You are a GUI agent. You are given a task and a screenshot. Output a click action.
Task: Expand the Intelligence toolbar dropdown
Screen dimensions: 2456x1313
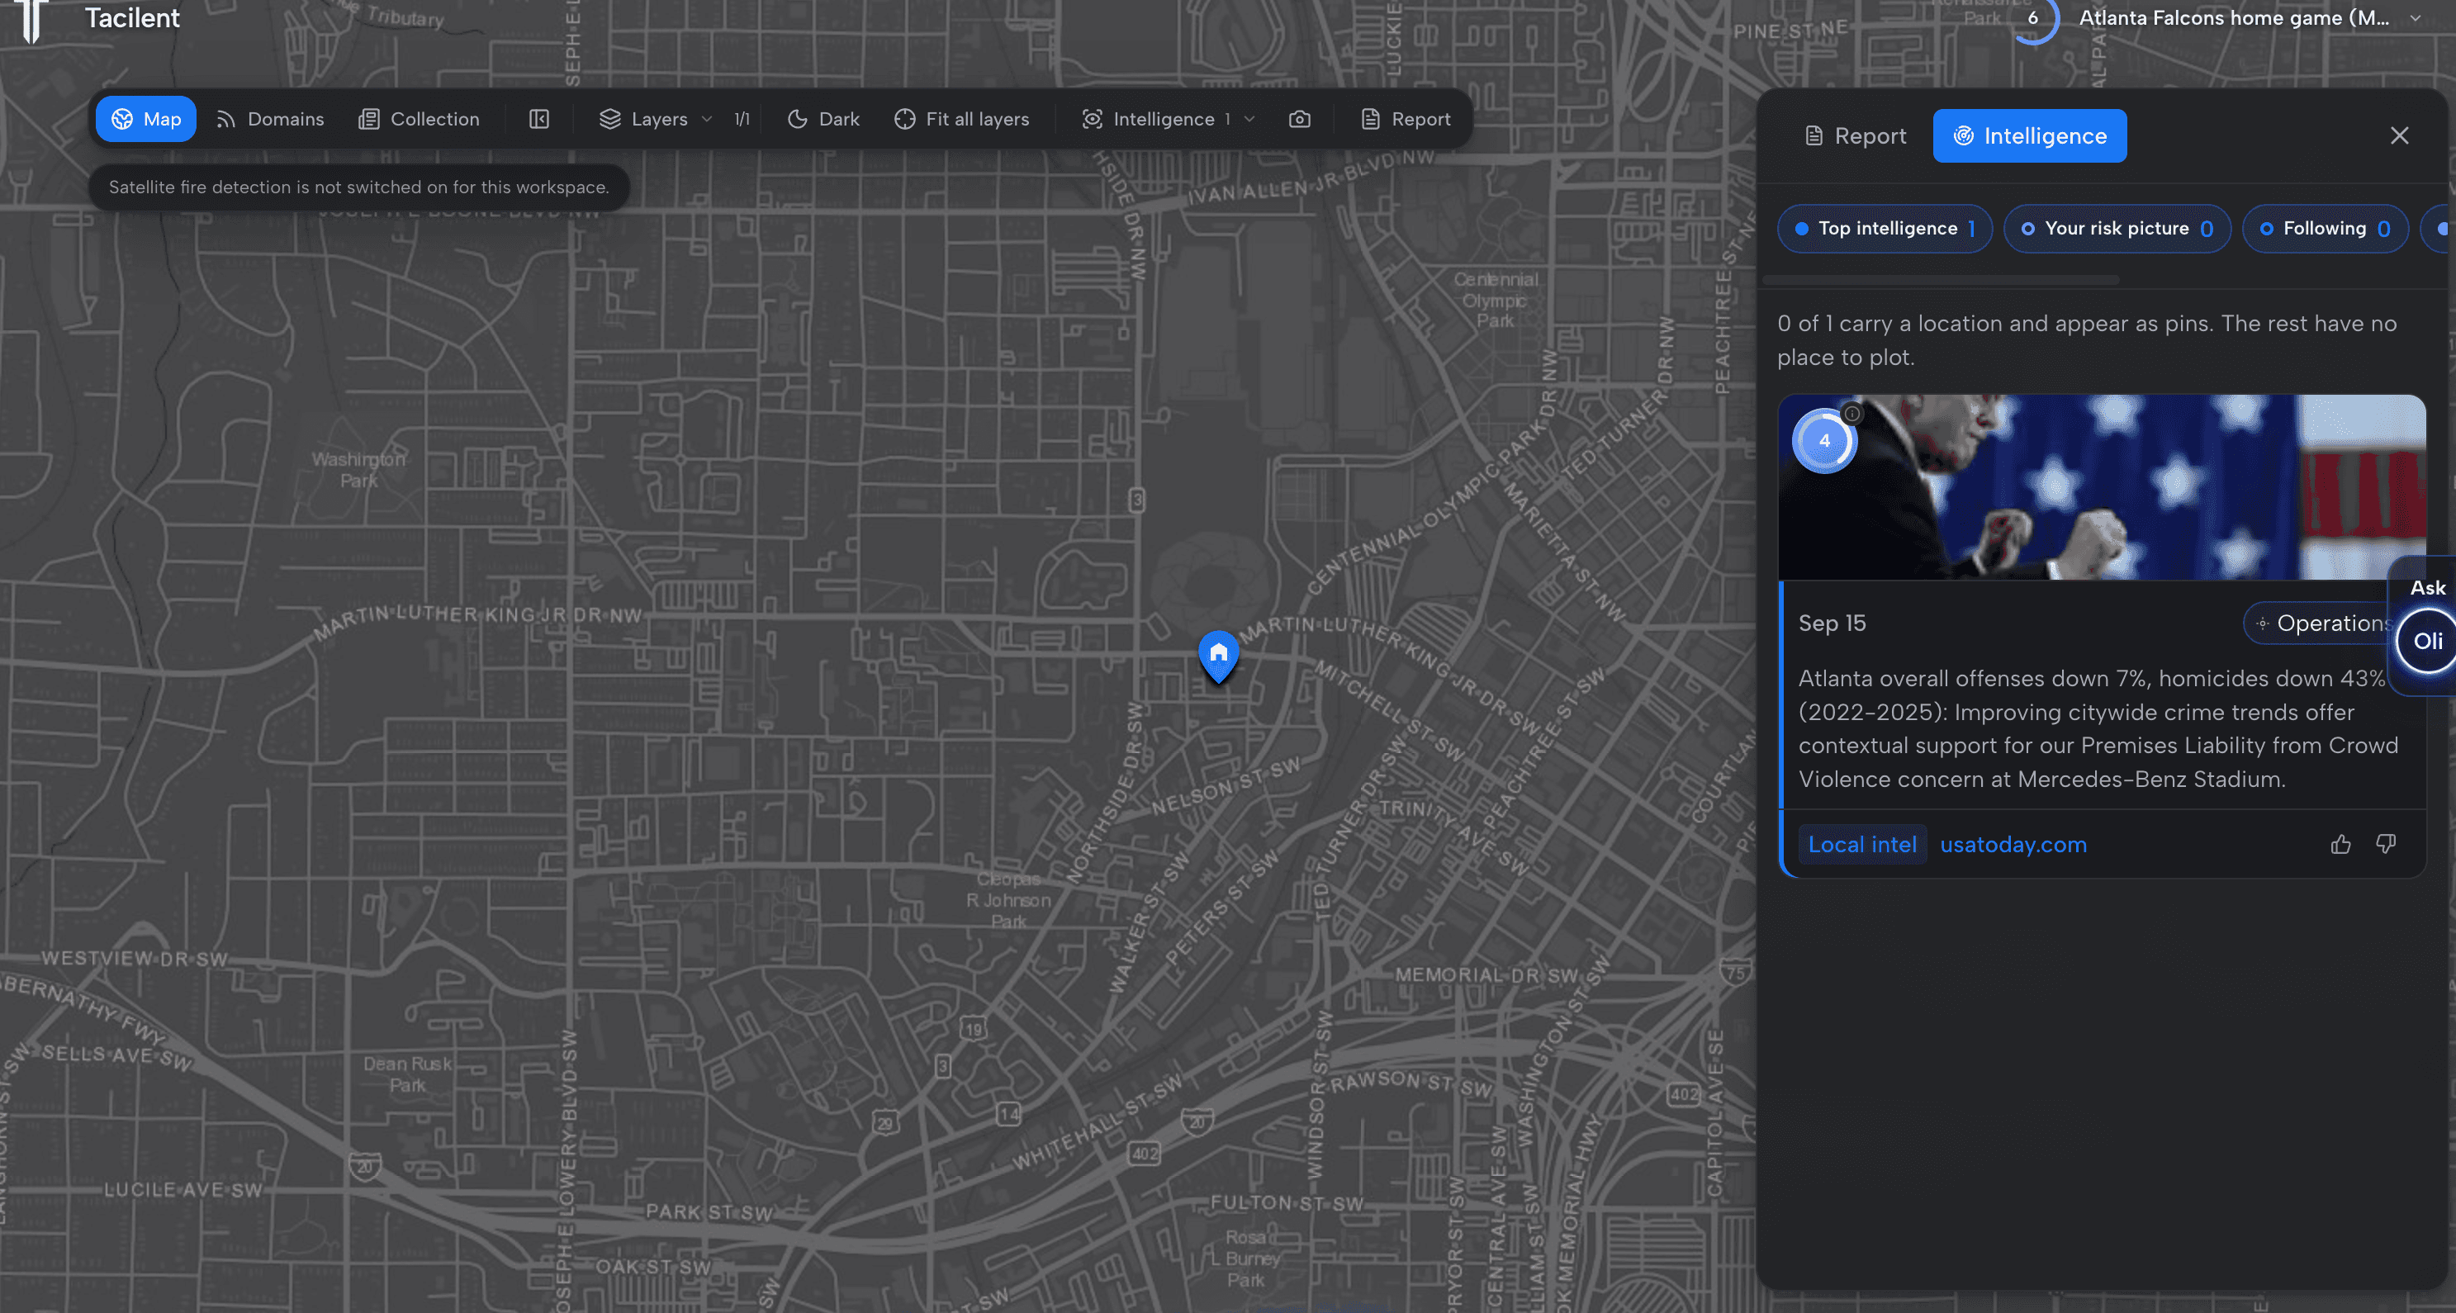1168,119
